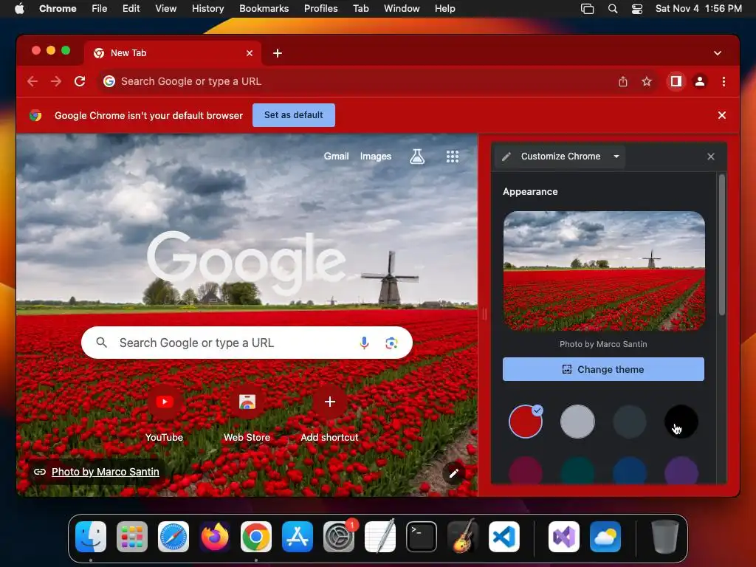Open Terminal from the dock
The width and height of the screenshot is (756, 567).
[x=422, y=537]
